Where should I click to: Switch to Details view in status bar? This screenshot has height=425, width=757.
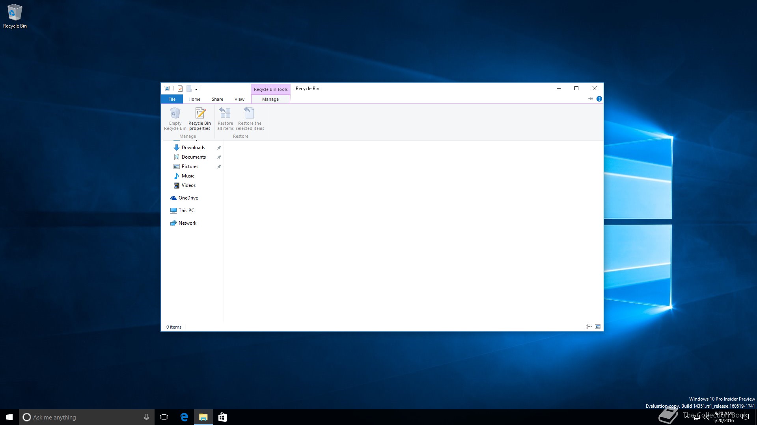(589, 327)
